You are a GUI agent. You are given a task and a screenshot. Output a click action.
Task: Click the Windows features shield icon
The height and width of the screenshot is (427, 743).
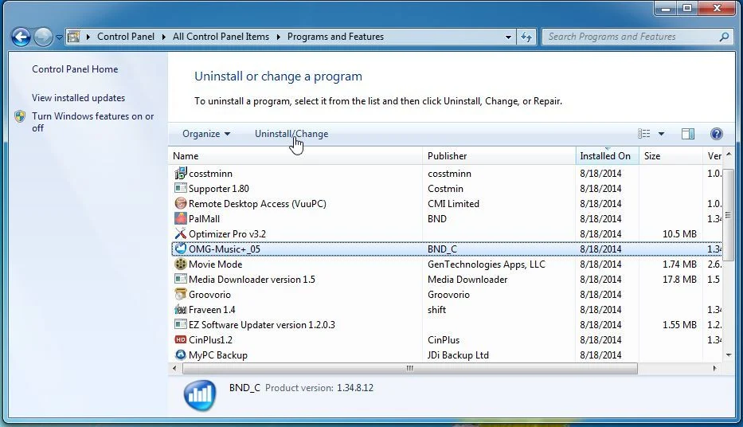(20, 116)
